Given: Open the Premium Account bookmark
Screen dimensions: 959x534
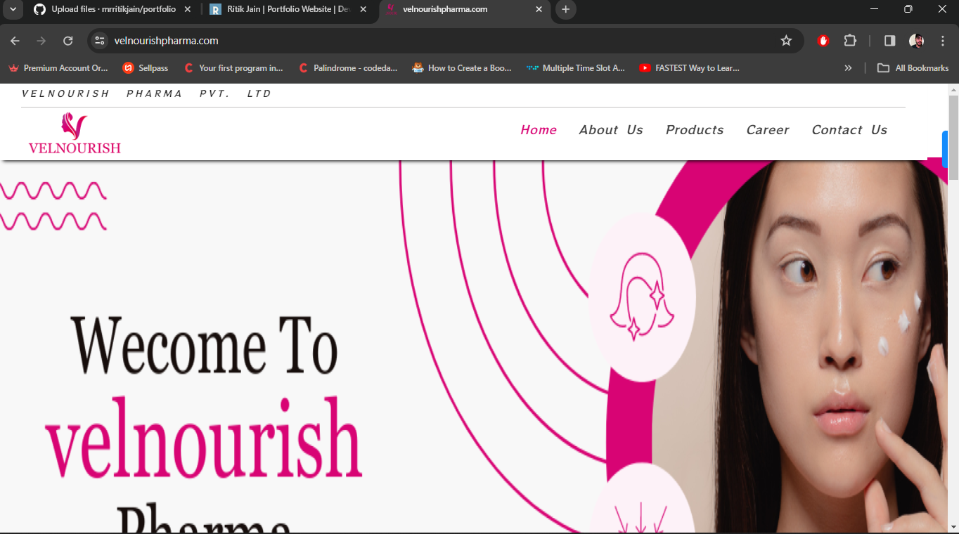Looking at the screenshot, I should tap(58, 68).
